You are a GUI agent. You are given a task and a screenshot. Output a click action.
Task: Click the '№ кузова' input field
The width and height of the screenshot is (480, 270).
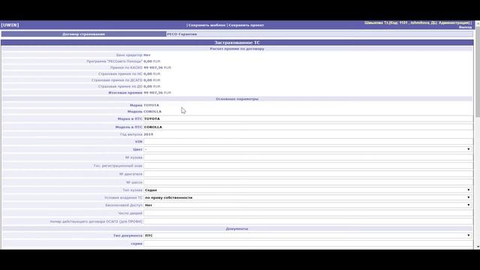point(308,157)
